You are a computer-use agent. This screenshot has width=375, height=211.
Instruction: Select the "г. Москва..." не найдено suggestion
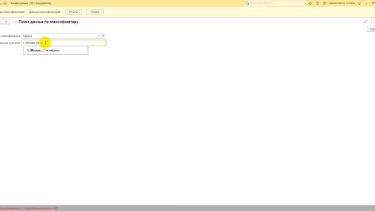tap(56, 50)
